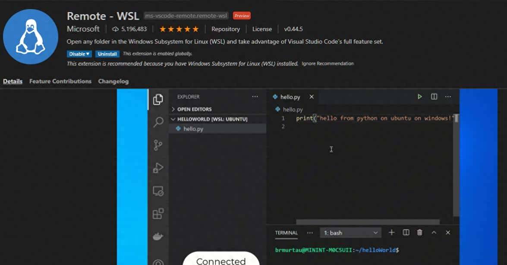Select the hello.py editor tab
507x265 pixels.
[x=293, y=97]
